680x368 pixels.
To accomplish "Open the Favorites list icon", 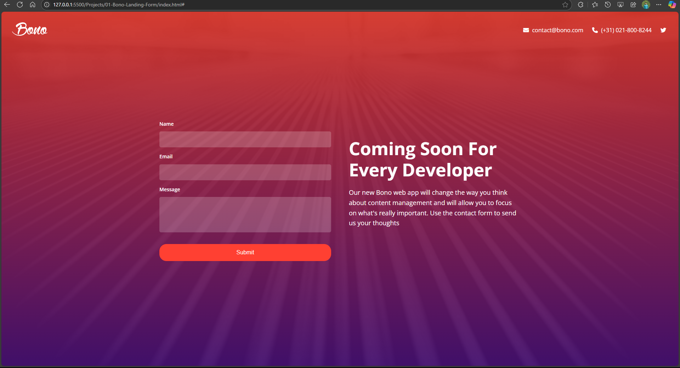I will click(x=595, y=5).
